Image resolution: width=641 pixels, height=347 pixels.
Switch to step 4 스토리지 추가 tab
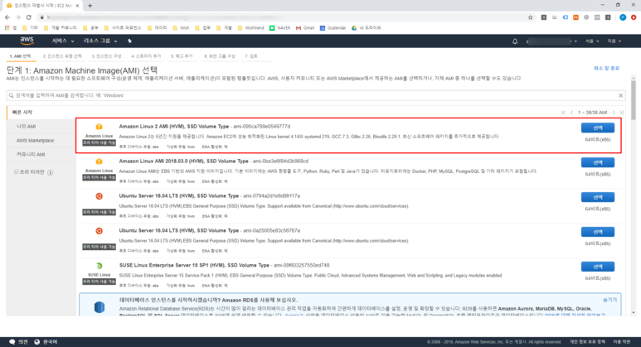[x=146, y=56]
